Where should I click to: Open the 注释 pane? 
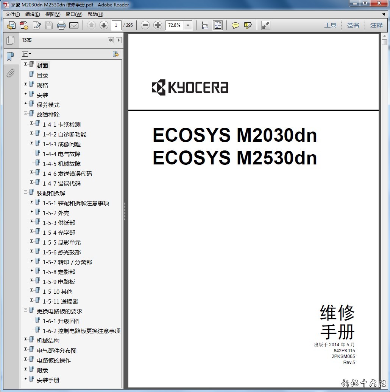coord(376,25)
